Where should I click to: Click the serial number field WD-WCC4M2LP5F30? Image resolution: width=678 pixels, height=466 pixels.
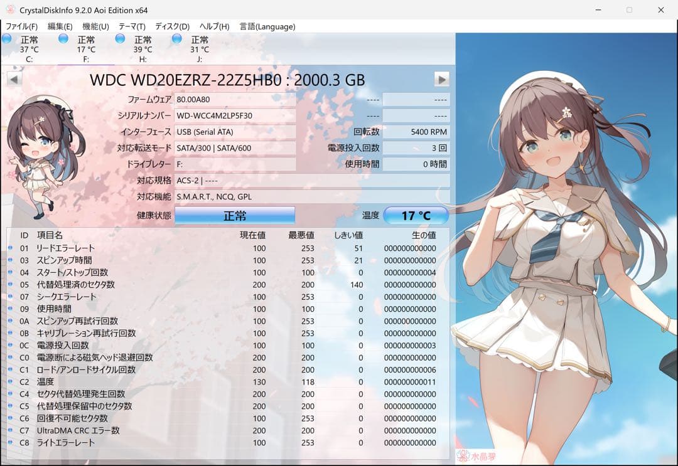click(235, 116)
